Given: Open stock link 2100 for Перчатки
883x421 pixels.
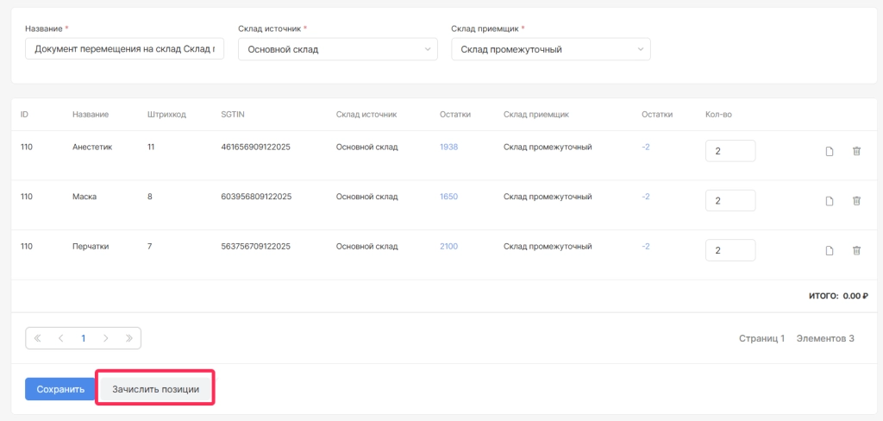Looking at the screenshot, I should (x=448, y=246).
